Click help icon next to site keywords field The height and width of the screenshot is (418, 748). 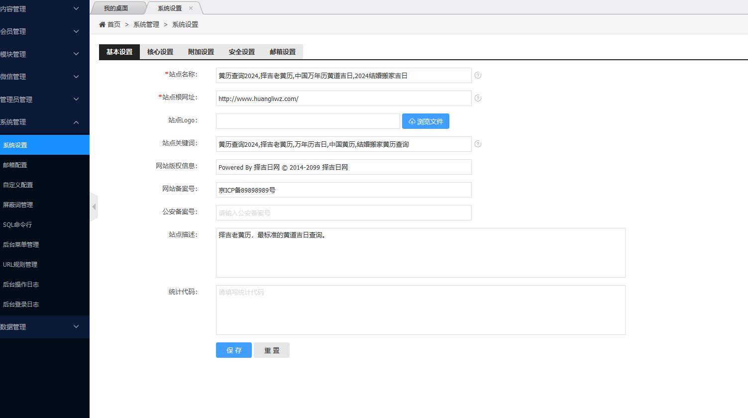point(478,144)
